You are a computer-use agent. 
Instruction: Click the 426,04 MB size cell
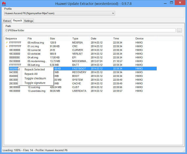point(56,87)
